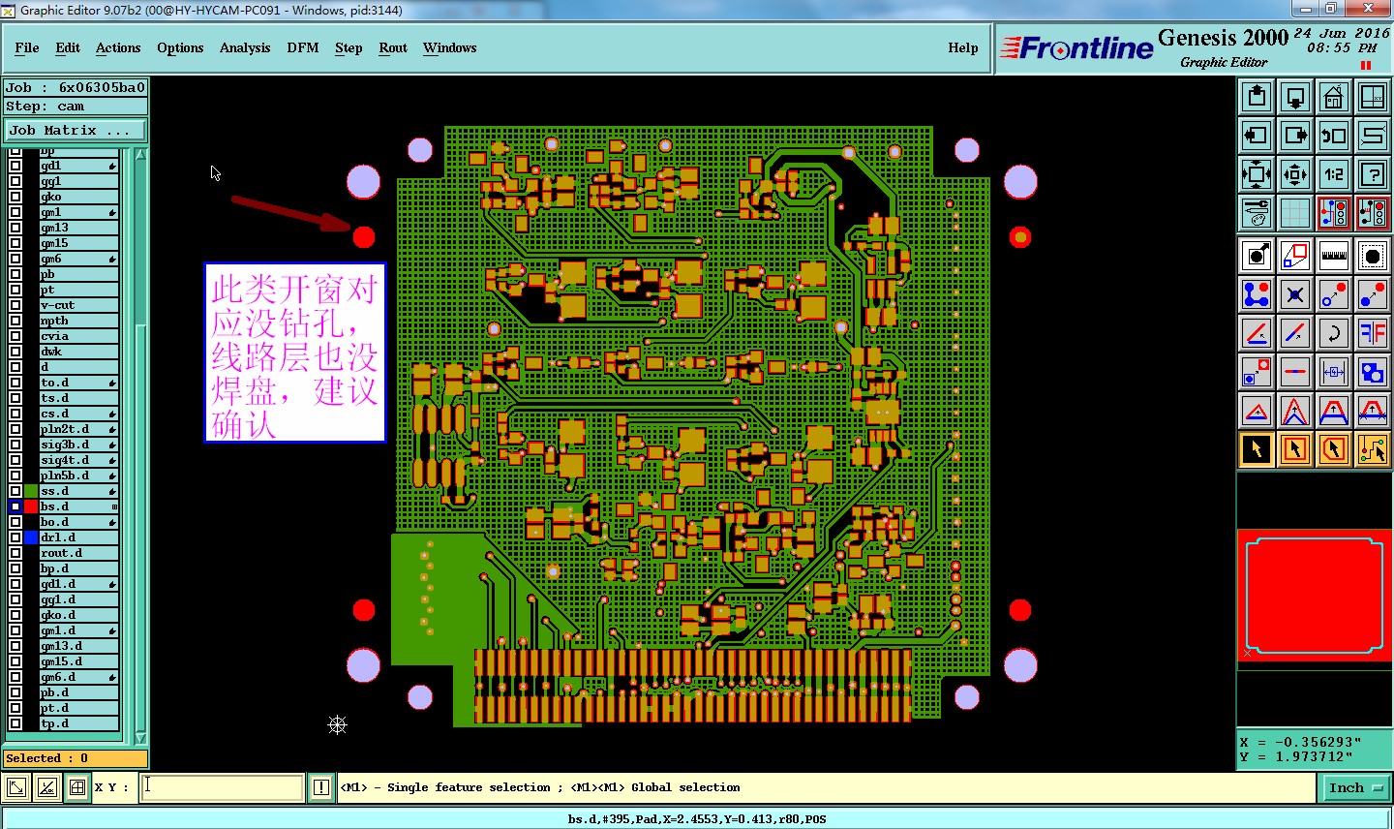Select the cvia layer name

tap(79, 336)
